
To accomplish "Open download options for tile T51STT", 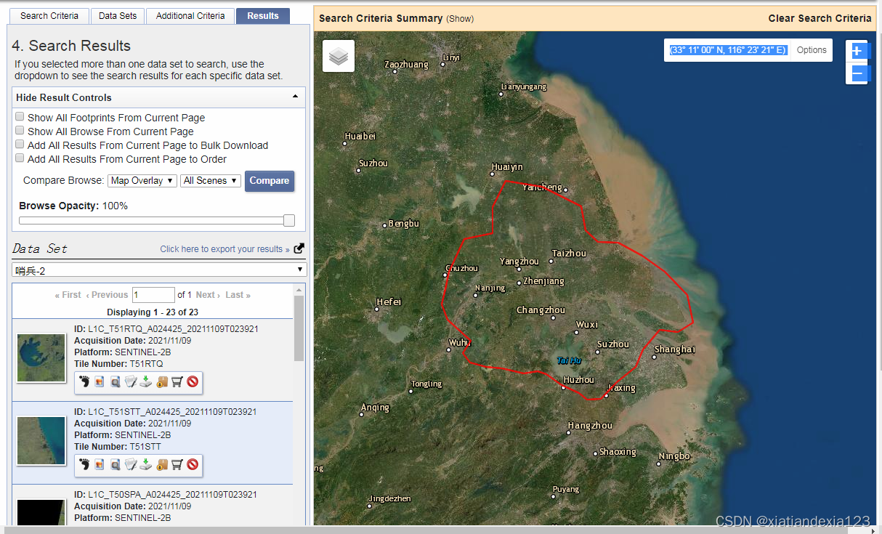I will coord(146,464).
